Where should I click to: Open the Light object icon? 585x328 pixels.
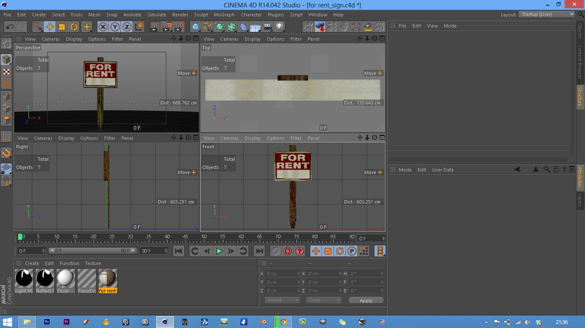[279, 27]
